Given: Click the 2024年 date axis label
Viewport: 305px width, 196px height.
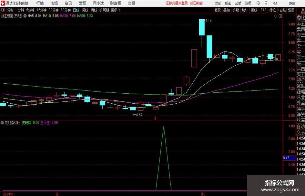Looking at the screenshot, I should tap(8, 194).
